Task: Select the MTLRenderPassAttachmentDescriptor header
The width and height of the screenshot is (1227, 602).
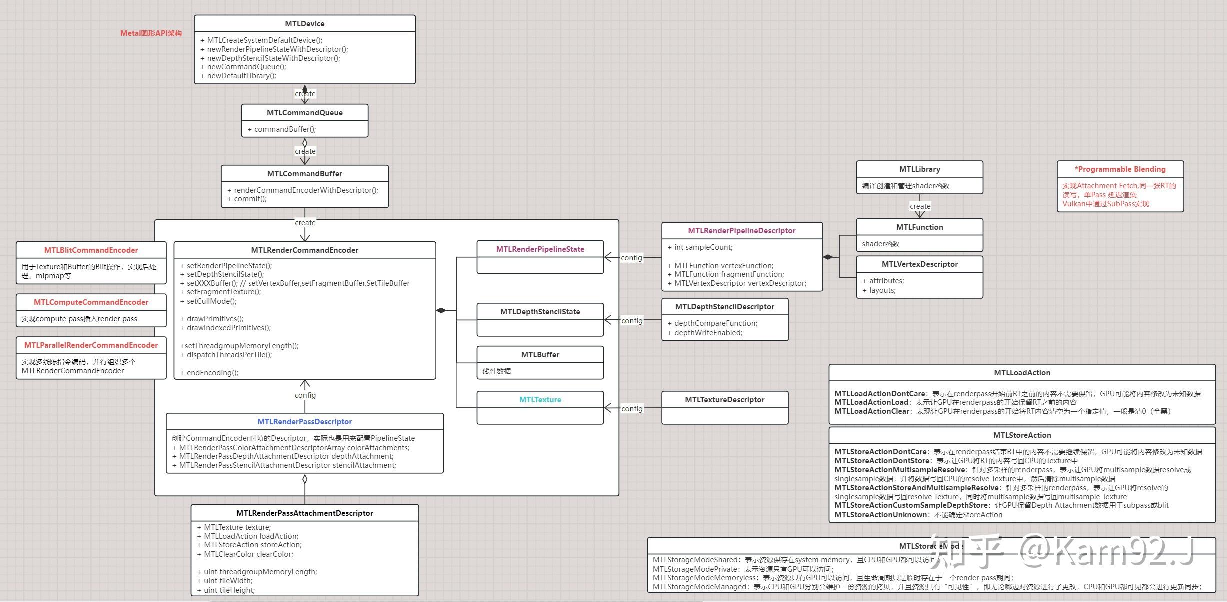Action: point(304,513)
